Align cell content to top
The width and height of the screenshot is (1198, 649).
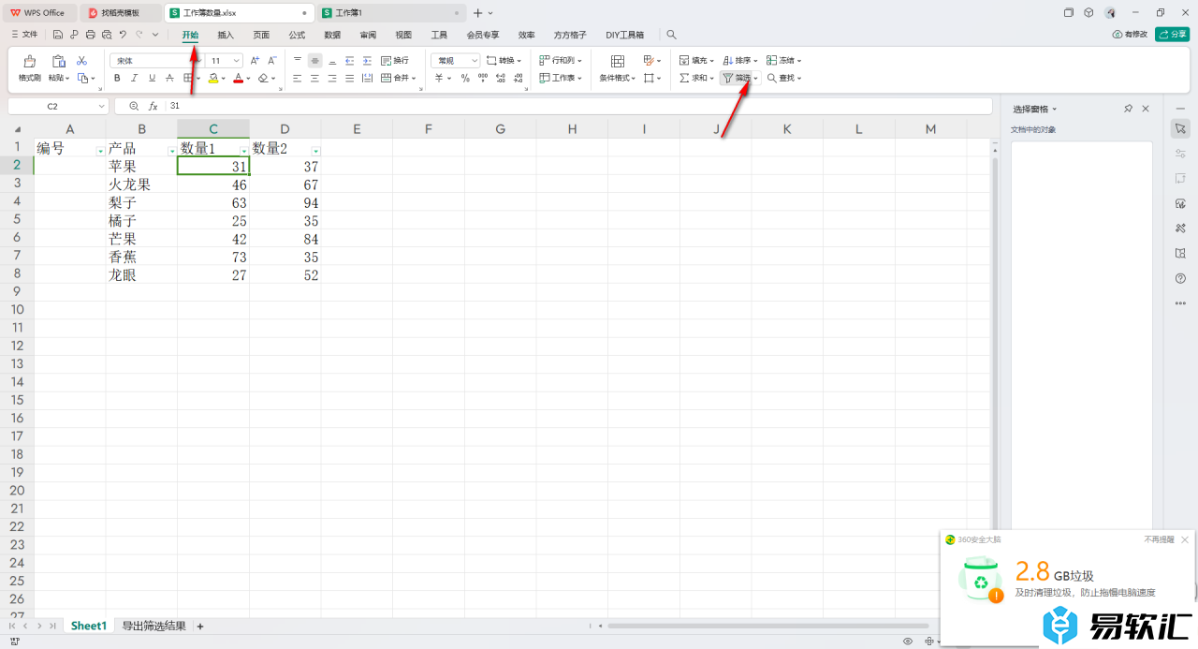(298, 60)
